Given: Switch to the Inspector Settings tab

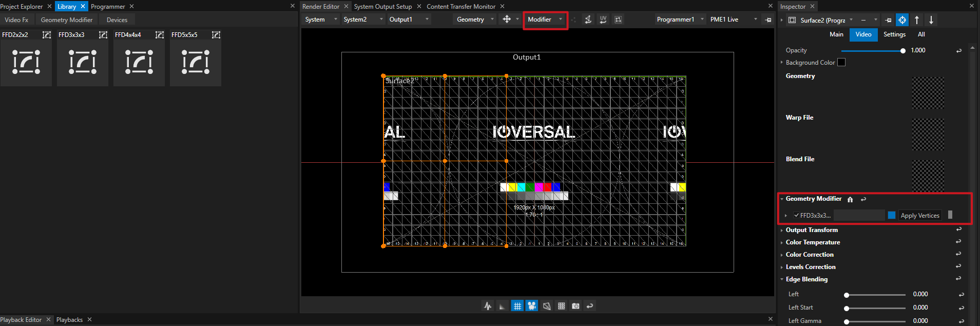Looking at the screenshot, I should tap(894, 34).
